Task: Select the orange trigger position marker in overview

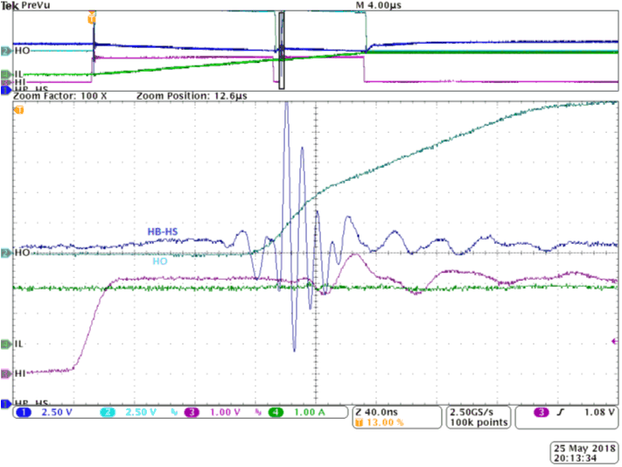Action: 92,17
